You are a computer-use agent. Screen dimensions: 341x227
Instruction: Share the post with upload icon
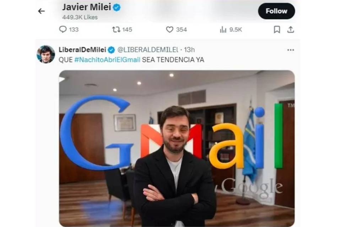[291, 29]
